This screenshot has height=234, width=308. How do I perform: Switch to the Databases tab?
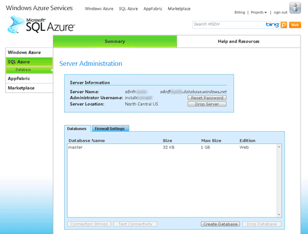[x=78, y=129]
